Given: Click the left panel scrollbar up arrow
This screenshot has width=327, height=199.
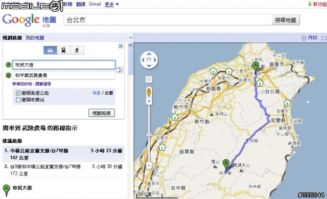Looking at the screenshot, I should (130, 45).
